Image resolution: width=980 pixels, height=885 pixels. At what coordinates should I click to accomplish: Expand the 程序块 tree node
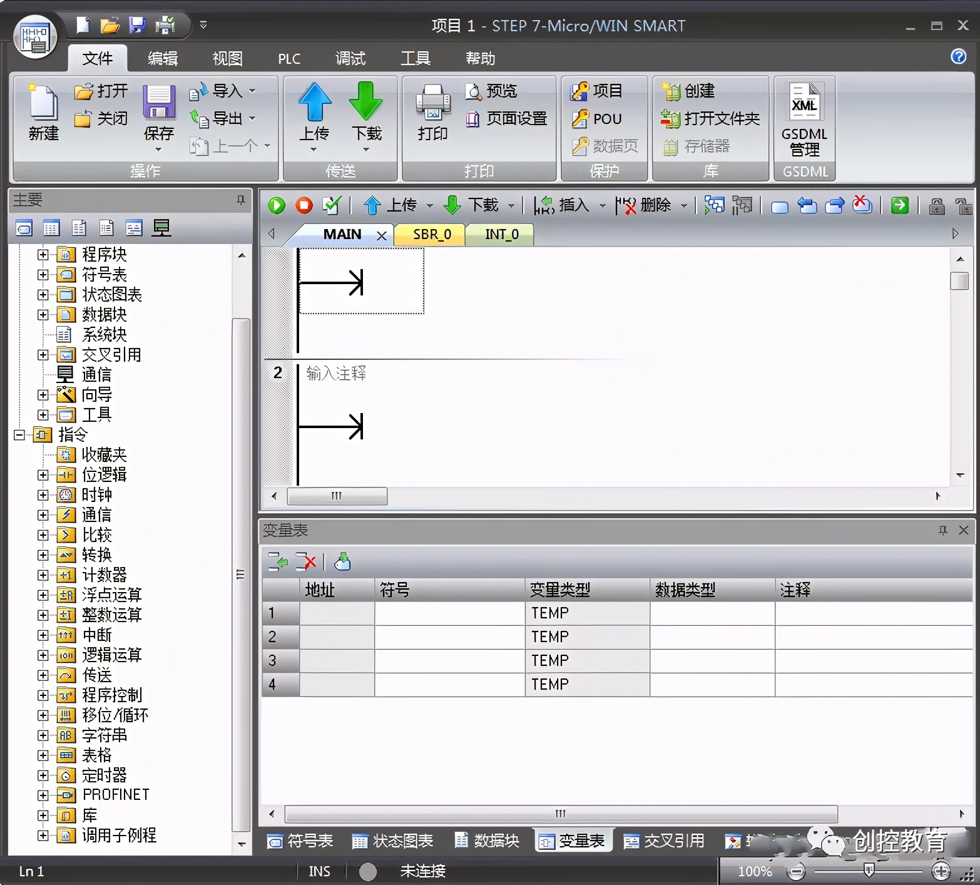click(43, 255)
